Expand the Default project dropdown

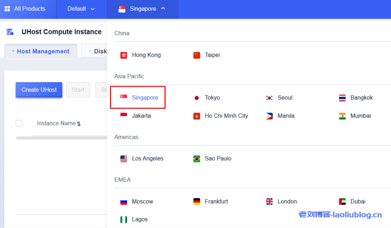[x=81, y=9]
